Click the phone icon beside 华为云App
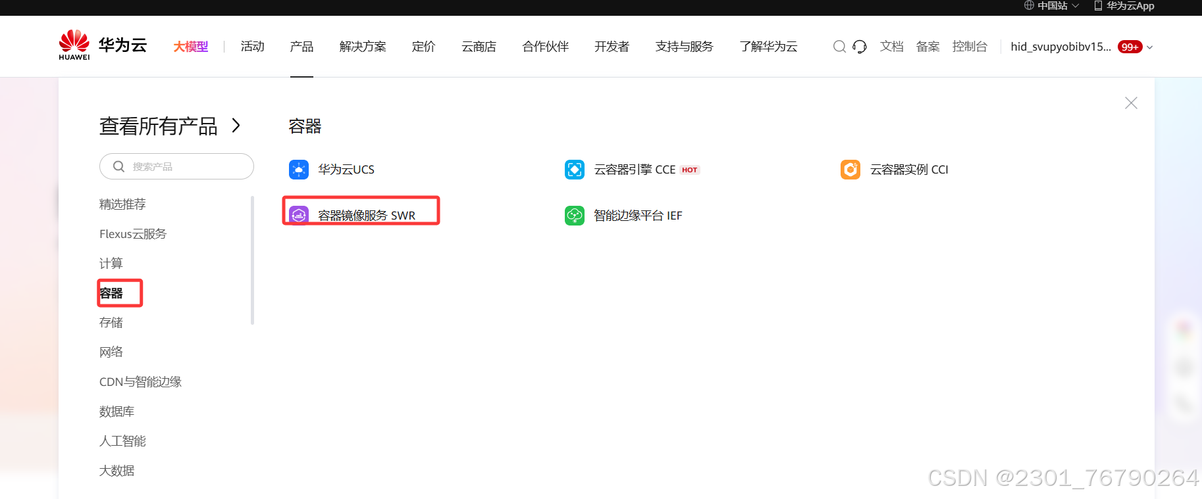This screenshot has height=499, width=1202. (x=1098, y=6)
